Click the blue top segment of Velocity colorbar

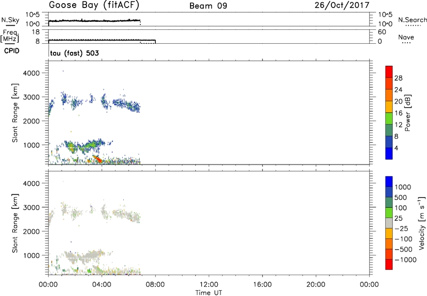click(389, 182)
